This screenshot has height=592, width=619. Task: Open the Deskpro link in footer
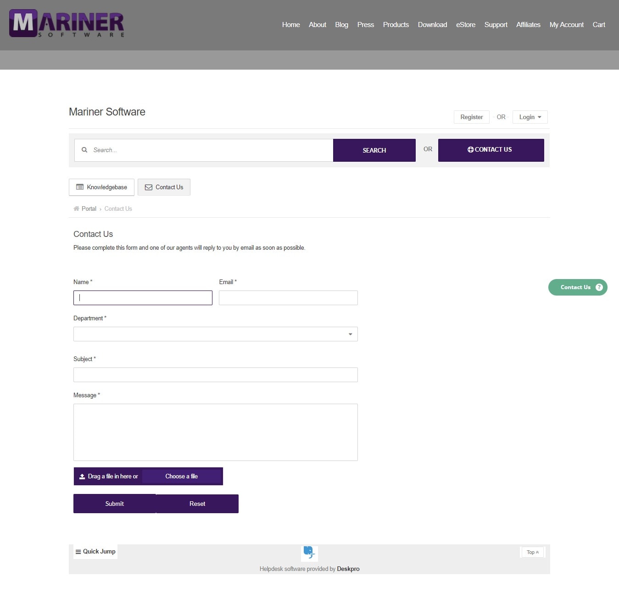pyautogui.click(x=348, y=569)
